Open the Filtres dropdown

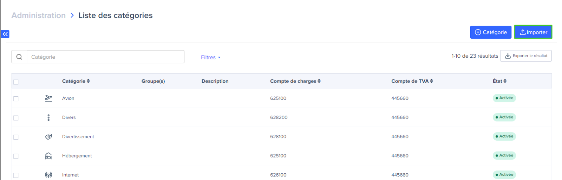(210, 57)
